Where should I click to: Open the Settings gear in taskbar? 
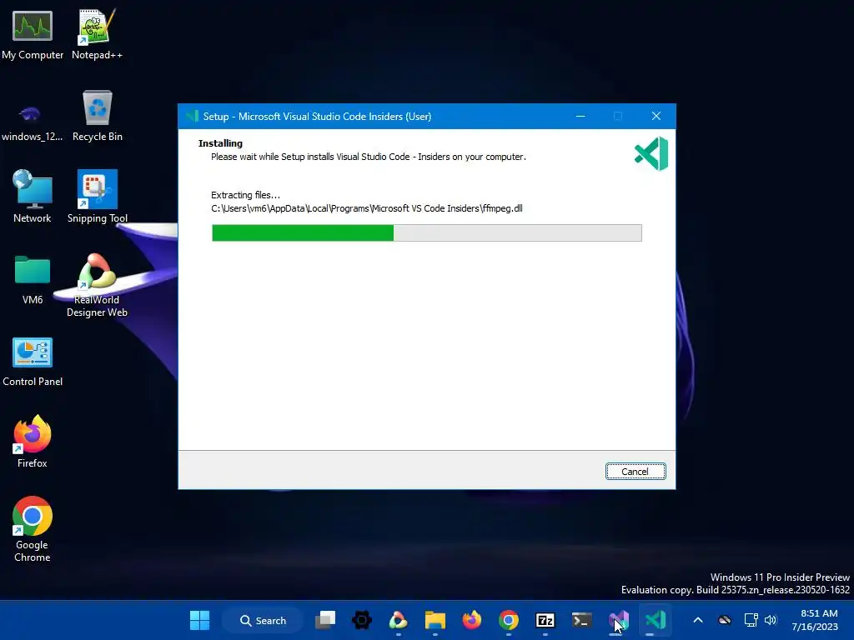(362, 620)
